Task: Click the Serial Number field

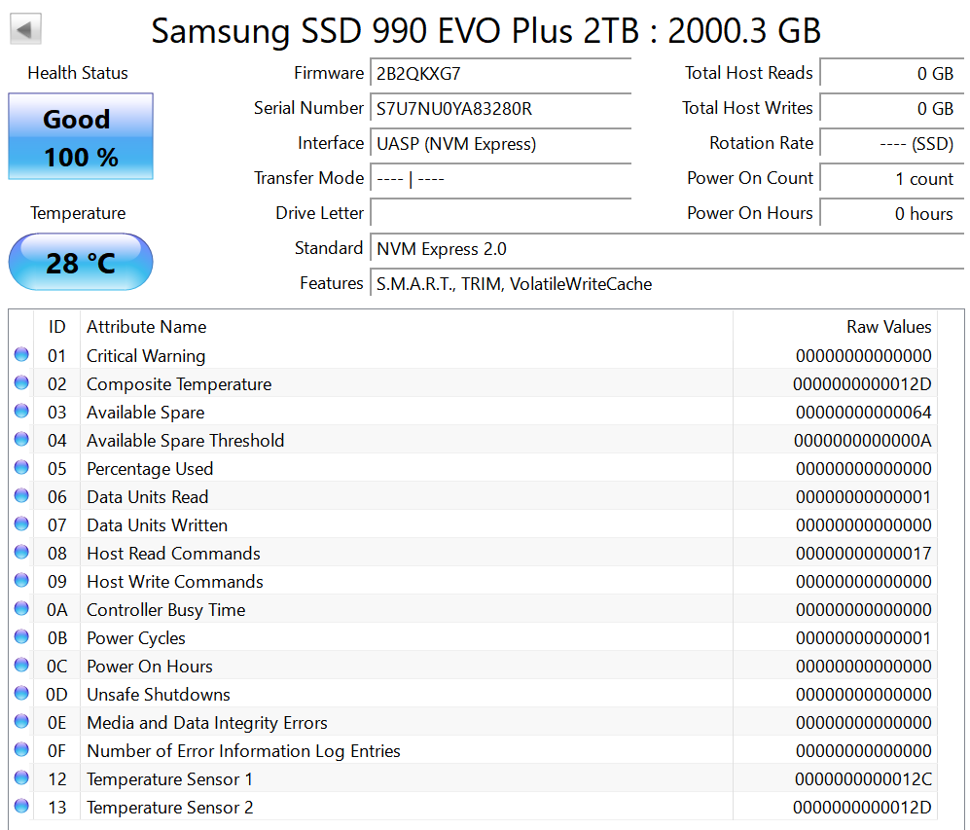Action: tap(500, 108)
